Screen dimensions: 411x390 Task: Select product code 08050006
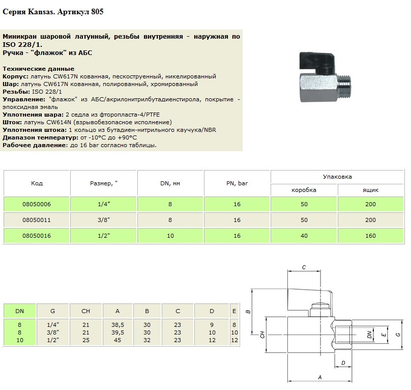point(37,204)
